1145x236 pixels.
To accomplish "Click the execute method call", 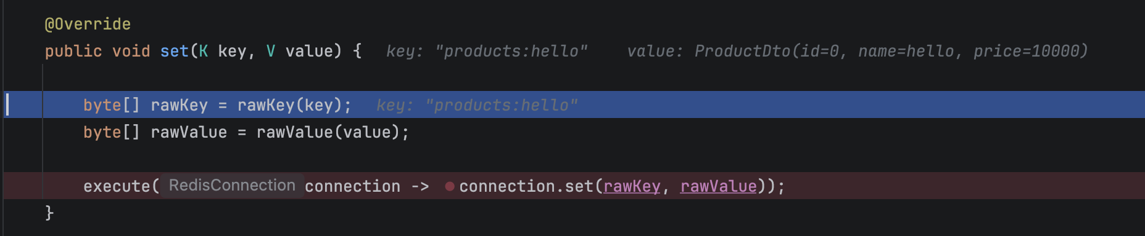I will pyautogui.click(x=117, y=186).
